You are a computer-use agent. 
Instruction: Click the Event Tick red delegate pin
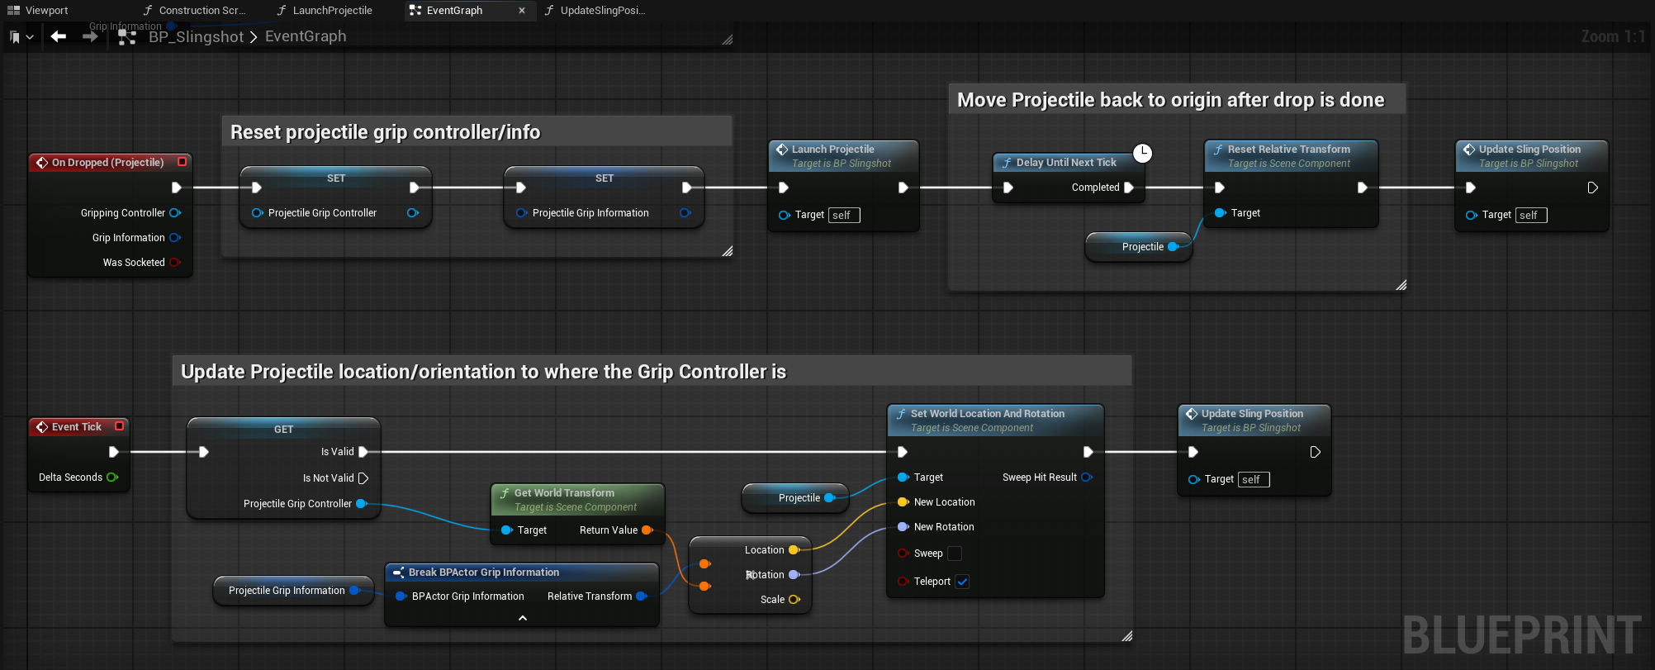pos(120,426)
